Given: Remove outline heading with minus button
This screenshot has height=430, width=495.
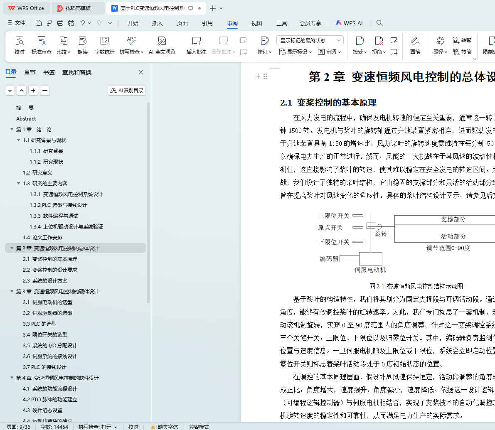Looking at the screenshot, I should [45, 91].
